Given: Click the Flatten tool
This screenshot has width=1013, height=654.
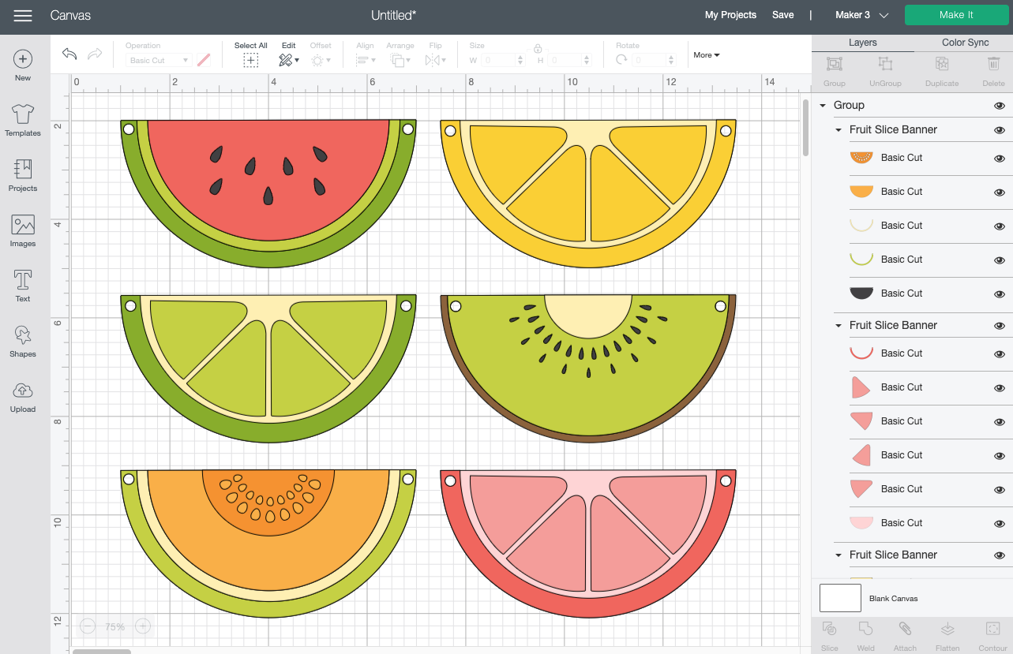Looking at the screenshot, I should tap(947, 636).
